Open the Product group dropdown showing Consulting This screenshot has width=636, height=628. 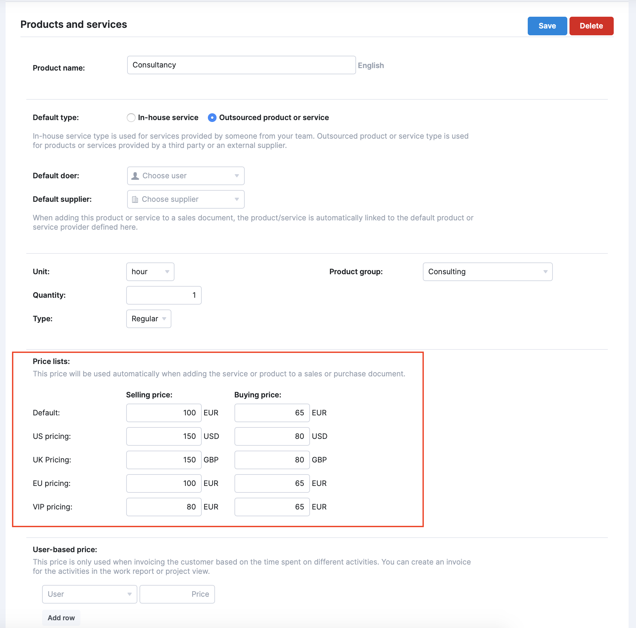488,272
